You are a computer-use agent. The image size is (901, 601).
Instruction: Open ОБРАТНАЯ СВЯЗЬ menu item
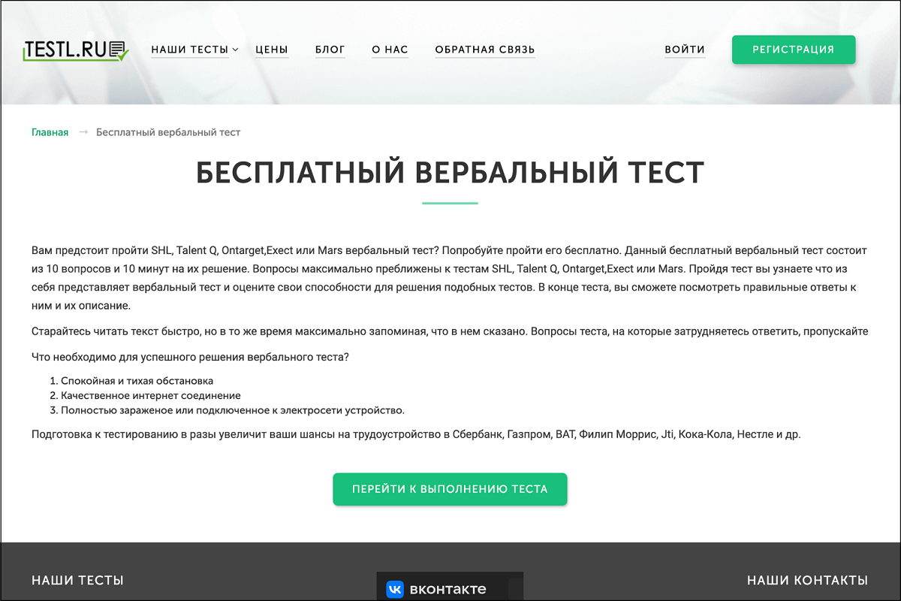click(x=485, y=50)
